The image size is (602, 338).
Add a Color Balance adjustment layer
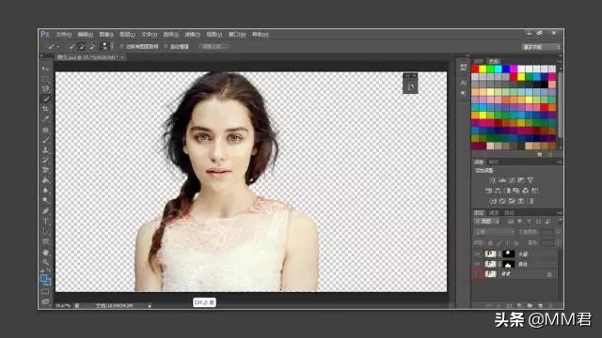tap(498, 191)
